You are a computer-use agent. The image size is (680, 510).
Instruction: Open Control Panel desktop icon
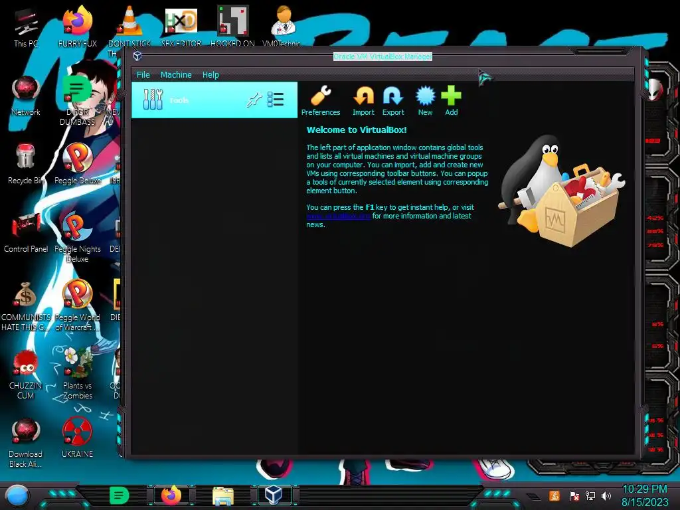click(x=26, y=232)
